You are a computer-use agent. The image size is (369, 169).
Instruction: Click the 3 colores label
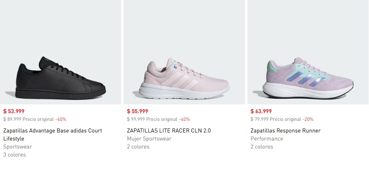[x=14, y=155]
